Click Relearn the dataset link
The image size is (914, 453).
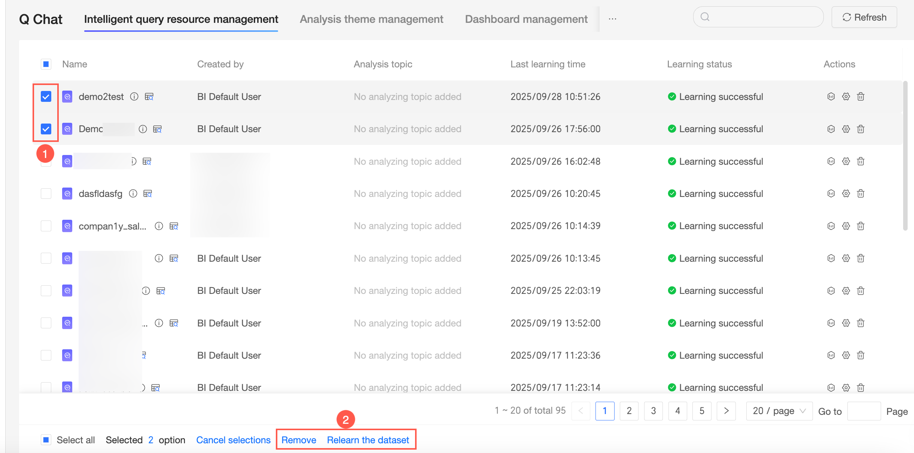pos(368,440)
